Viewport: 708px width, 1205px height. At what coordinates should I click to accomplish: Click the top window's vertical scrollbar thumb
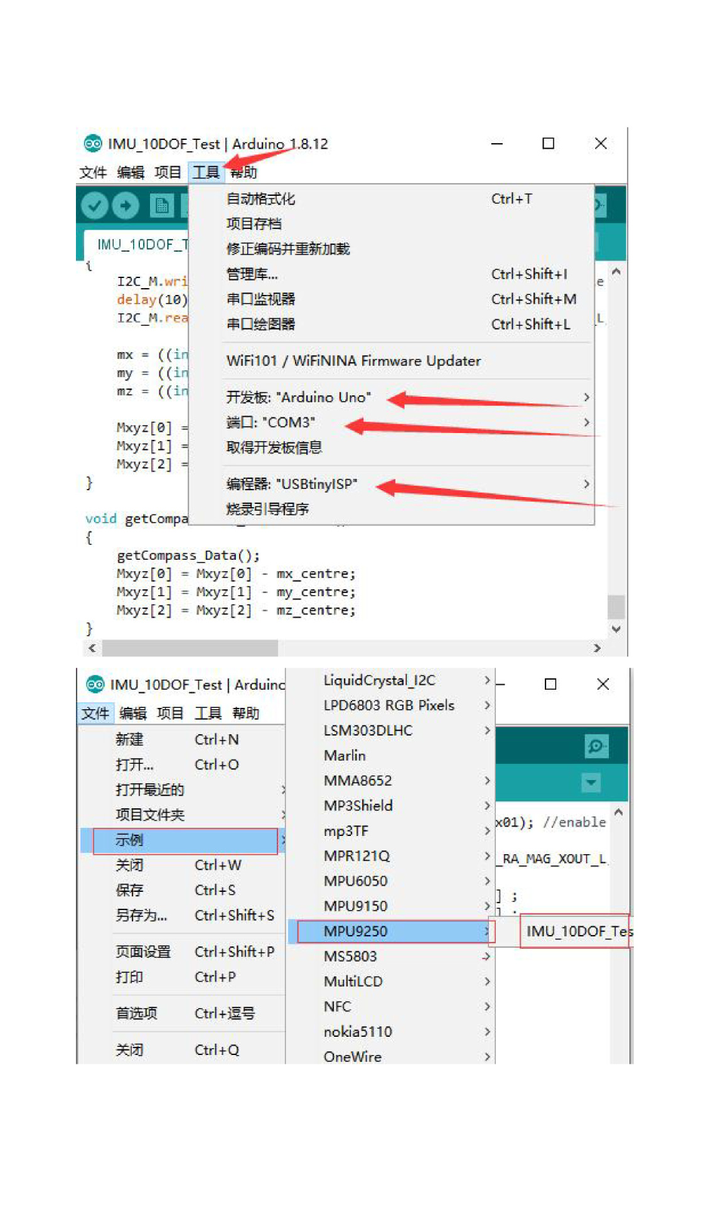pos(616,606)
